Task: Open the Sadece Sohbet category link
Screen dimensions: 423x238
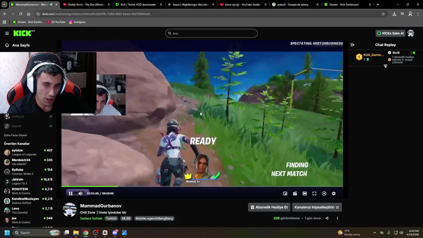Action: (91, 218)
